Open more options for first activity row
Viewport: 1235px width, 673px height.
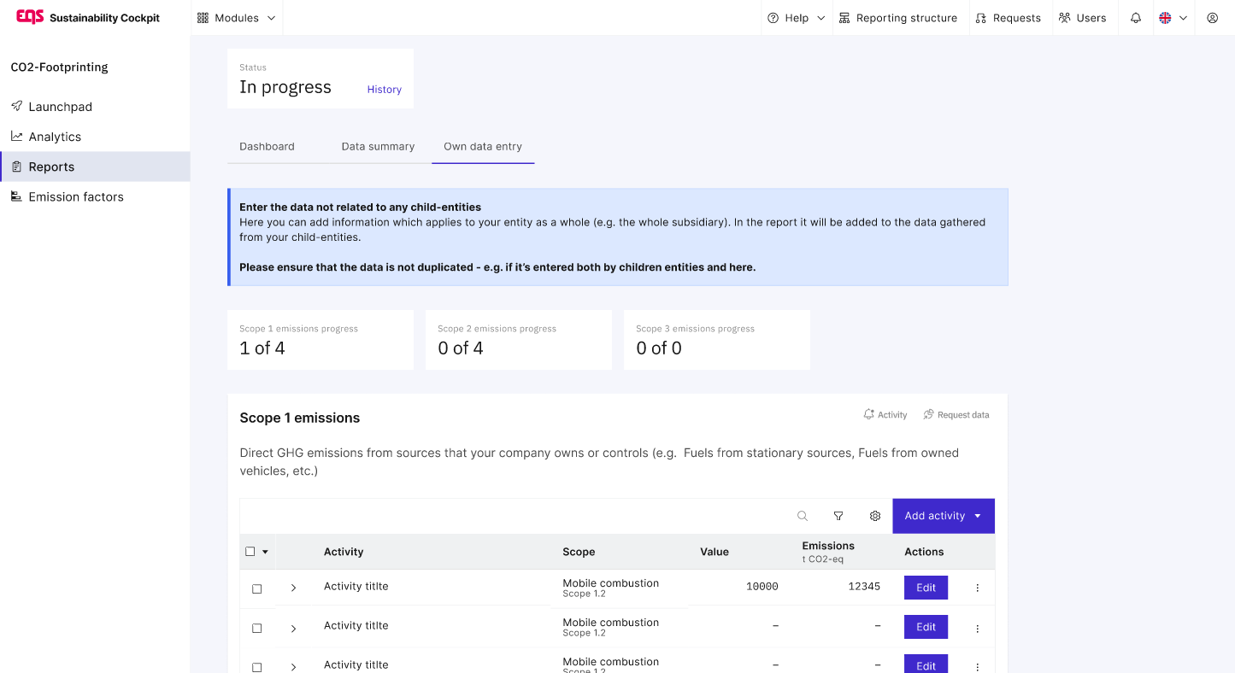978,588
